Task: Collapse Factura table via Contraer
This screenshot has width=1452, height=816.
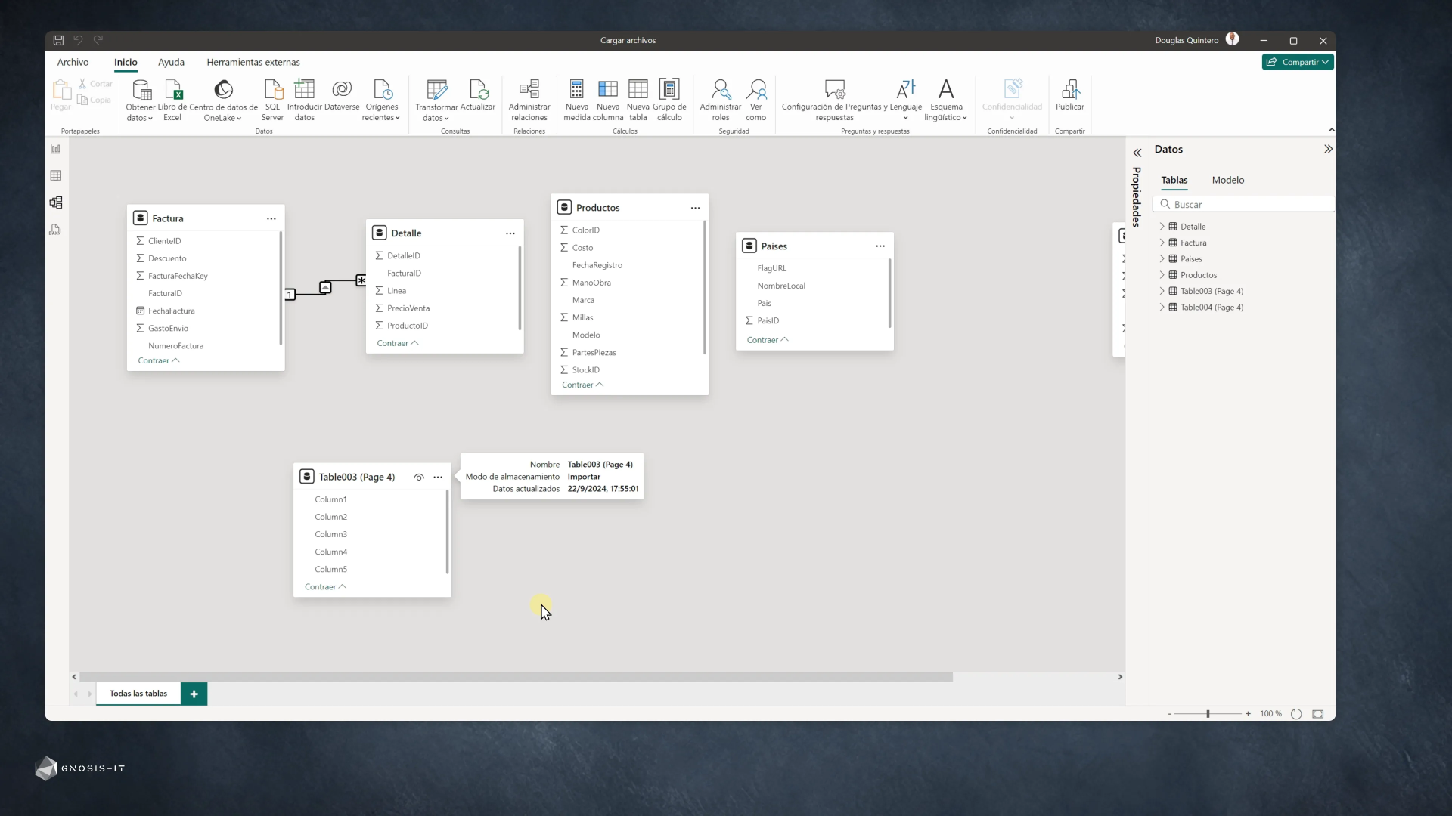Action: [158, 360]
